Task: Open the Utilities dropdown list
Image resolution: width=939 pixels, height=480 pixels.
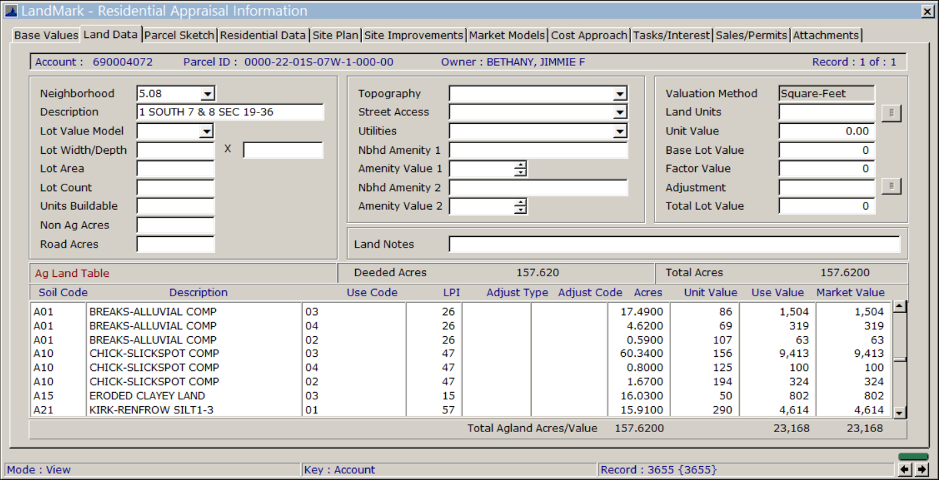Action: click(x=620, y=132)
